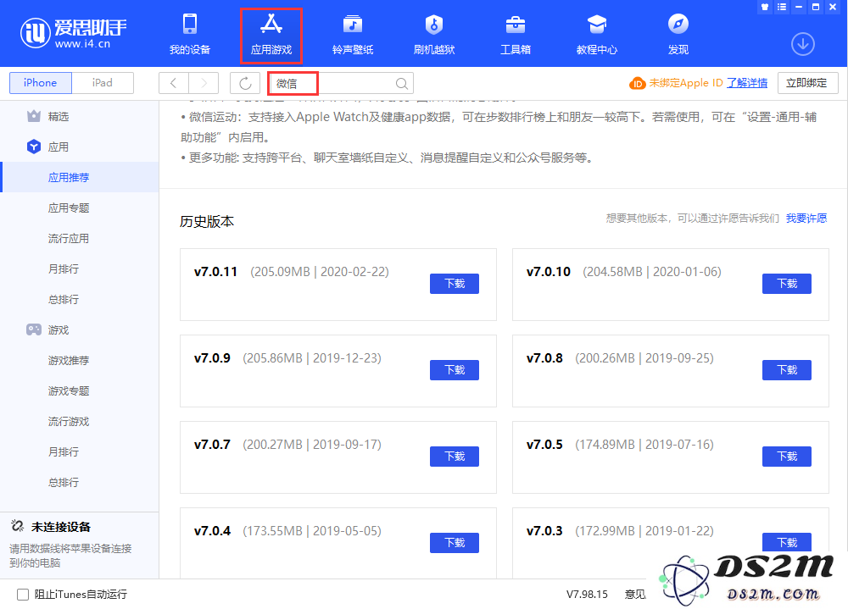Switch to the iPhone tab
848x609 pixels.
(x=41, y=83)
